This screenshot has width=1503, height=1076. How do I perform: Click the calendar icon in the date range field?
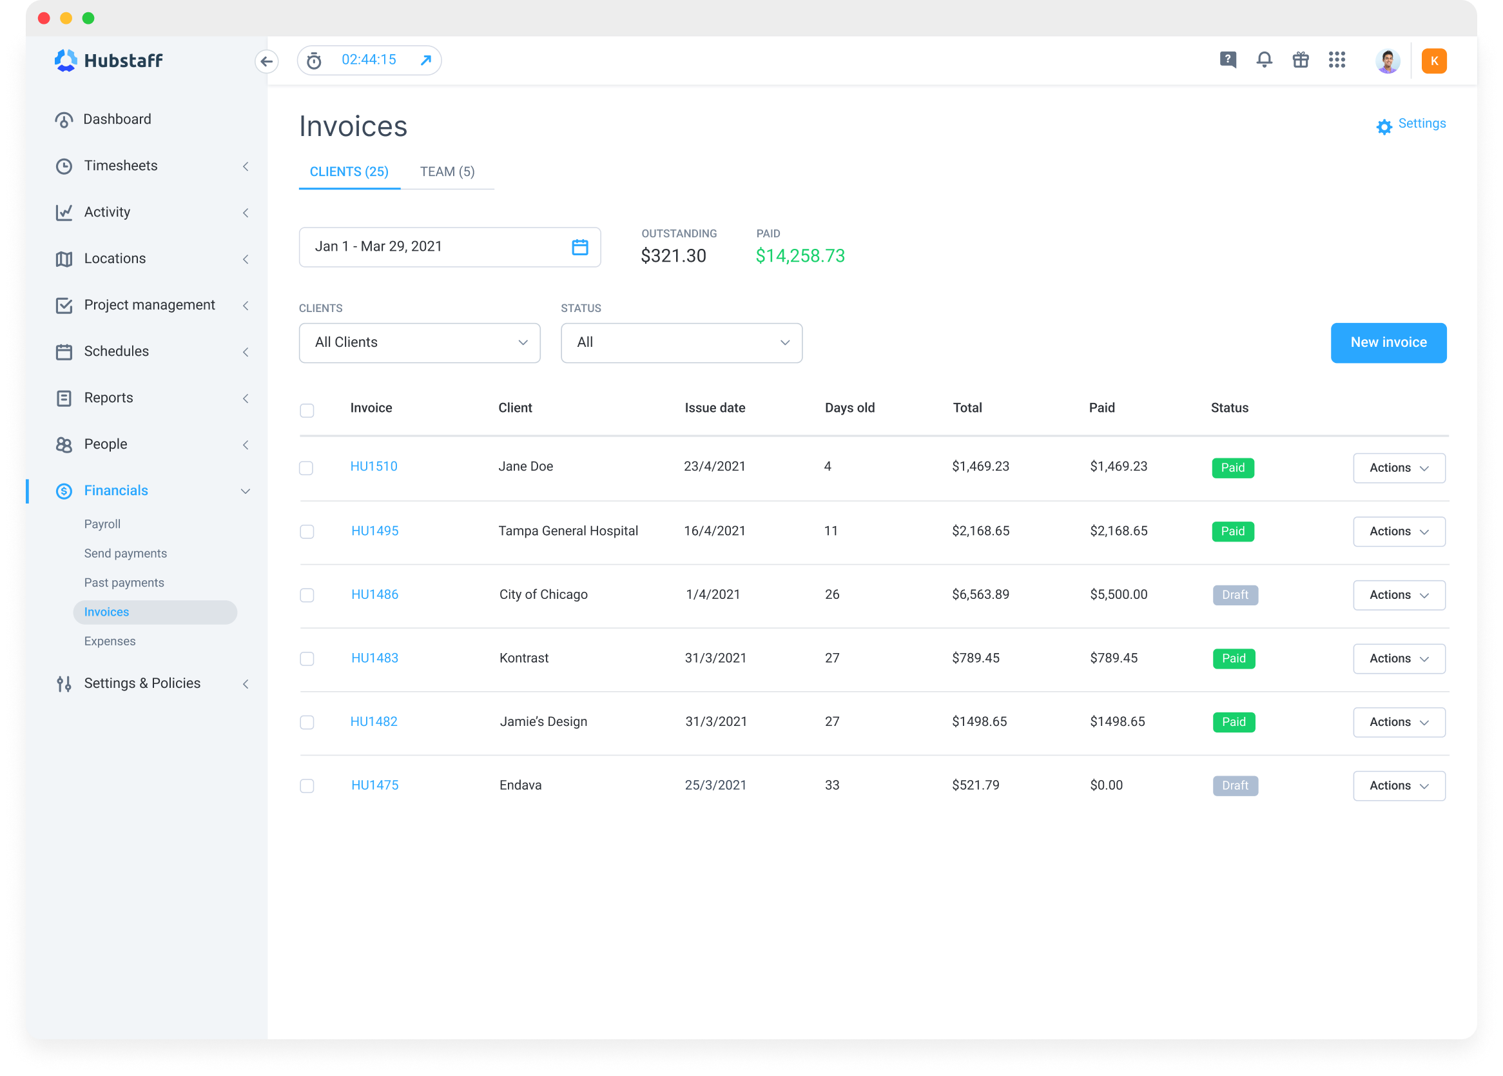tap(580, 246)
